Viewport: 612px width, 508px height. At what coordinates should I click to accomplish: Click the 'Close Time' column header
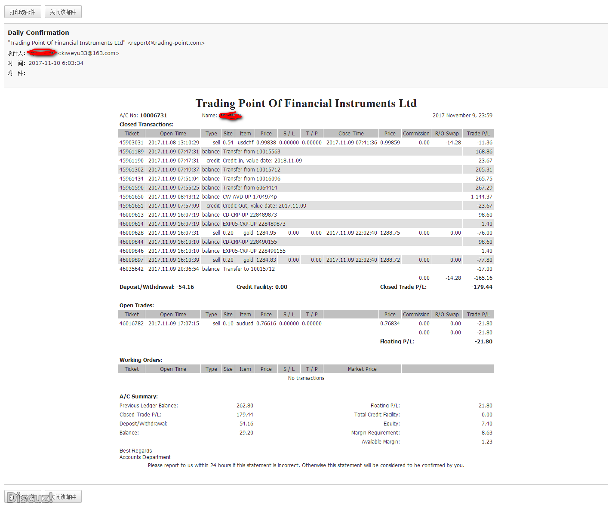351,134
